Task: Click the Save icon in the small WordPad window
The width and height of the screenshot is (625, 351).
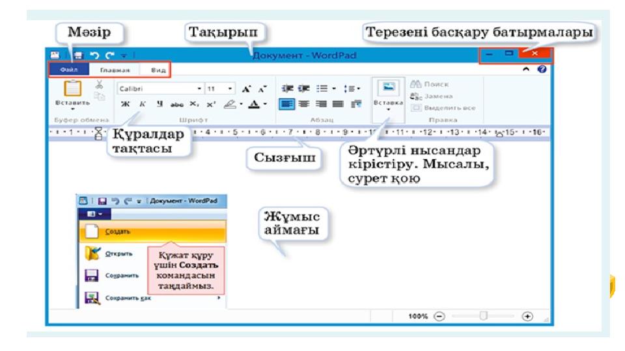Action: coord(102,201)
